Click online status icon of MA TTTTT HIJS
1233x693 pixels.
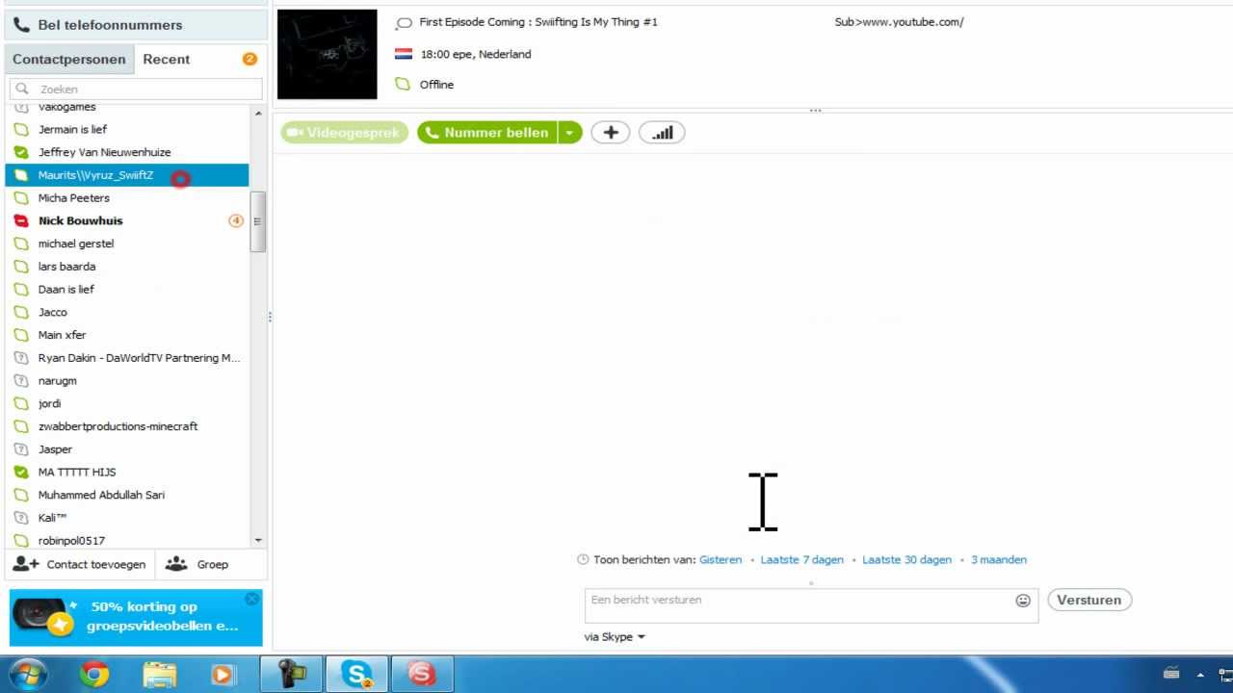click(x=21, y=473)
